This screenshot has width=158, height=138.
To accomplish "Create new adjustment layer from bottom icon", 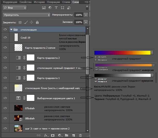I will point(60,135).
